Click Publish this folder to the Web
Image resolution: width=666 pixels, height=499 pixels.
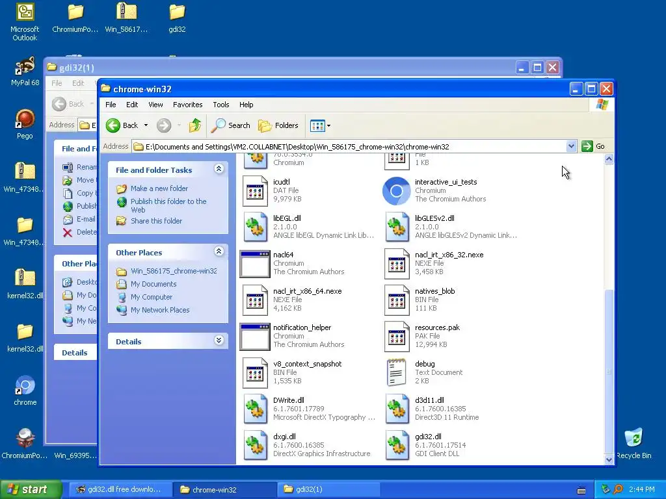[168, 205]
